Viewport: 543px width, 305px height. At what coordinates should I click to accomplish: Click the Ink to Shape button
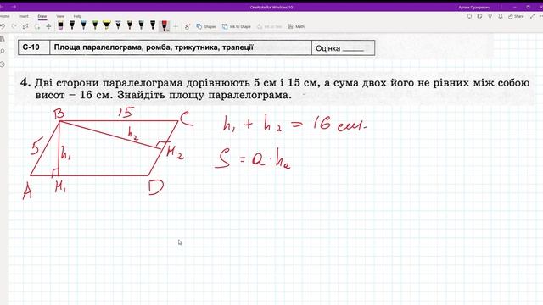[237, 26]
